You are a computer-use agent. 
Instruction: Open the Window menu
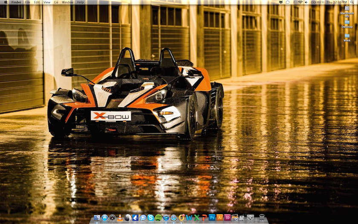point(68,2)
